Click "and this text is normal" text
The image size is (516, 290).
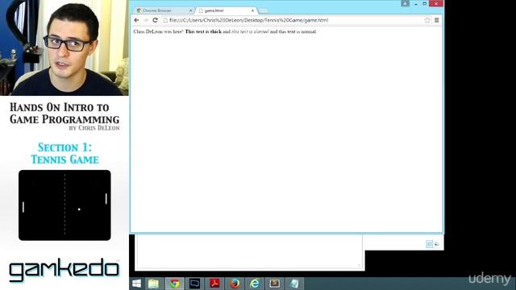pos(293,31)
